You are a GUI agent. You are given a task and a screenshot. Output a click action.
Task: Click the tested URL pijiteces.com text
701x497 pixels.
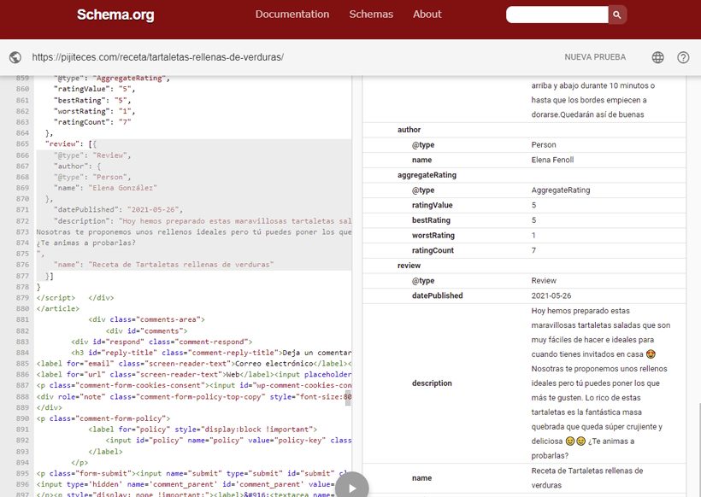tap(158, 57)
